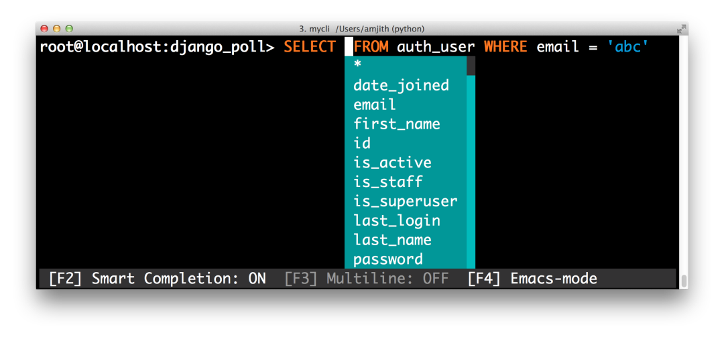Image resolution: width=724 pixels, height=339 pixels.
Task: Switch the Emacs-mode key binding toggle
Action: pos(532,279)
